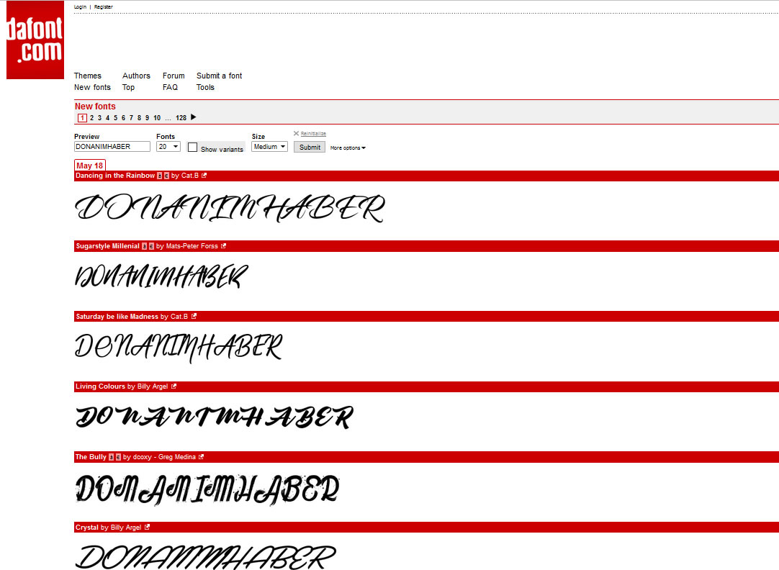Open the Top fonts page
The width and height of the screenshot is (779, 570).
(128, 87)
